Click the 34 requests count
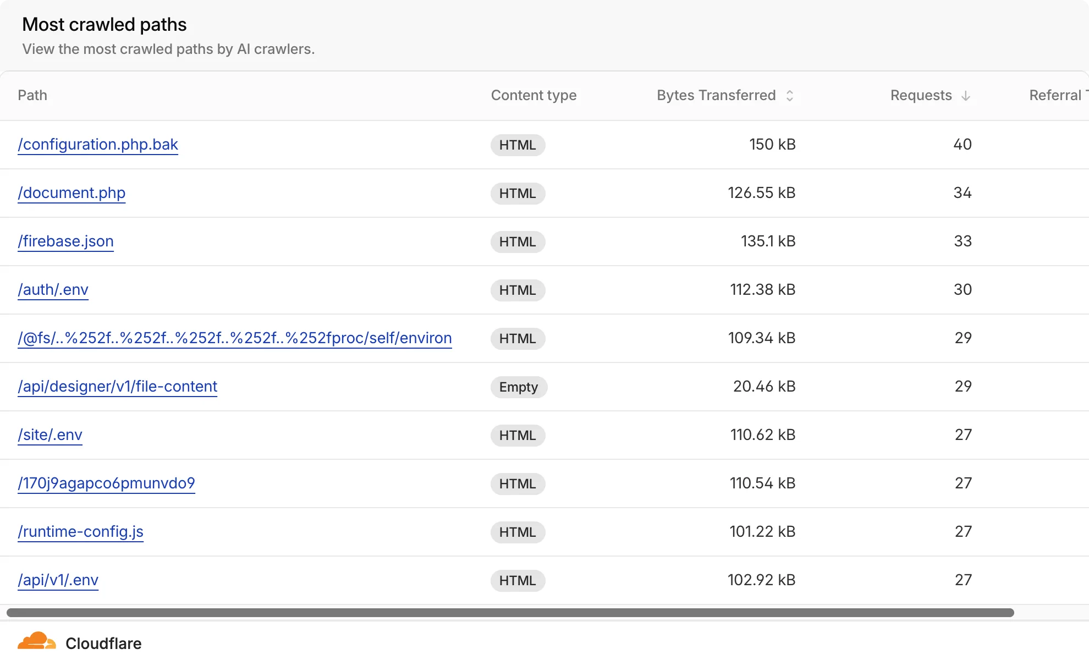This screenshot has width=1089, height=660. click(963, 193)
